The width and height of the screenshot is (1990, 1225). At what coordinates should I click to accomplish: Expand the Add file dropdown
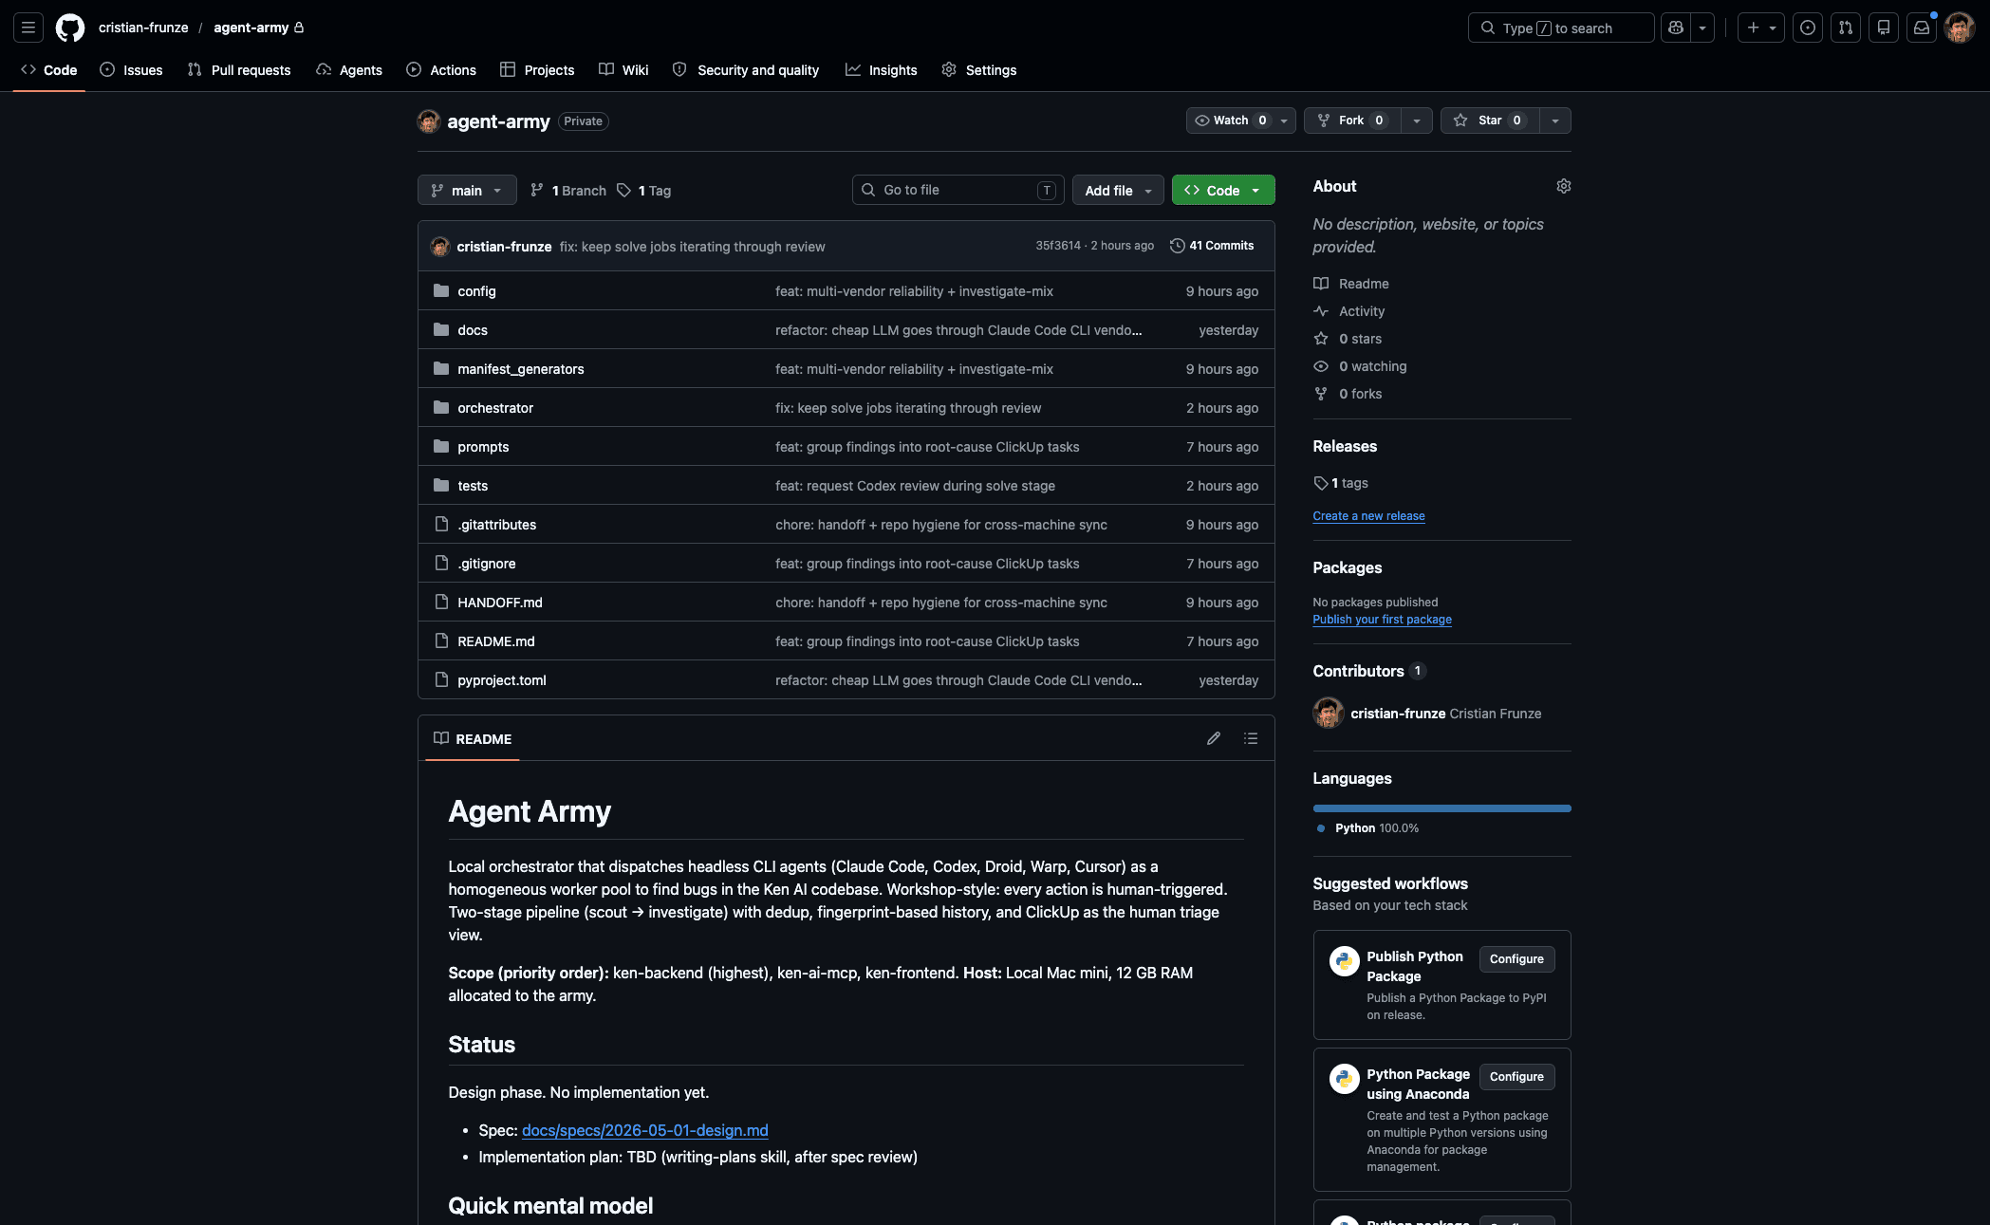[1118, 190]
